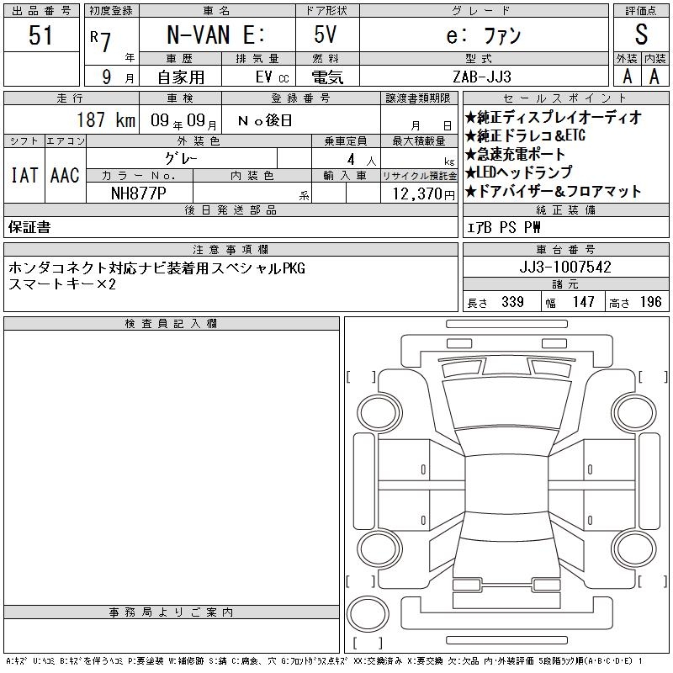The width and height of the screenshot is (673, 673).
Task: Click sales point 急速充電ポート
Action: (516, 154)
